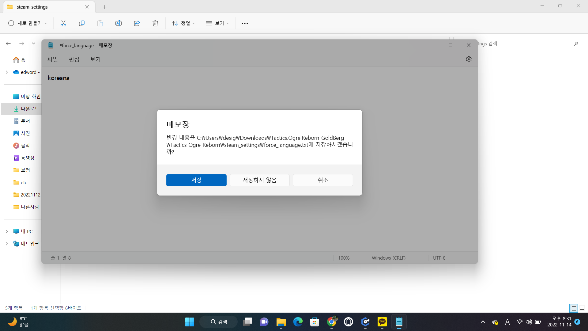Open the 파일 menu in Notepad
The width and height of the screenshot is (588, 331).
[x=52, y=59]
